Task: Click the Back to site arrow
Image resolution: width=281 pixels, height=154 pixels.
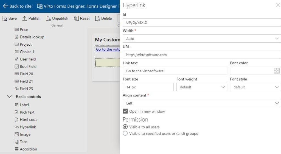Action: (x=5, y=6)
